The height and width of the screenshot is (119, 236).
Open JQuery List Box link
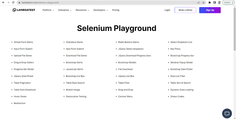coord(126,76)
